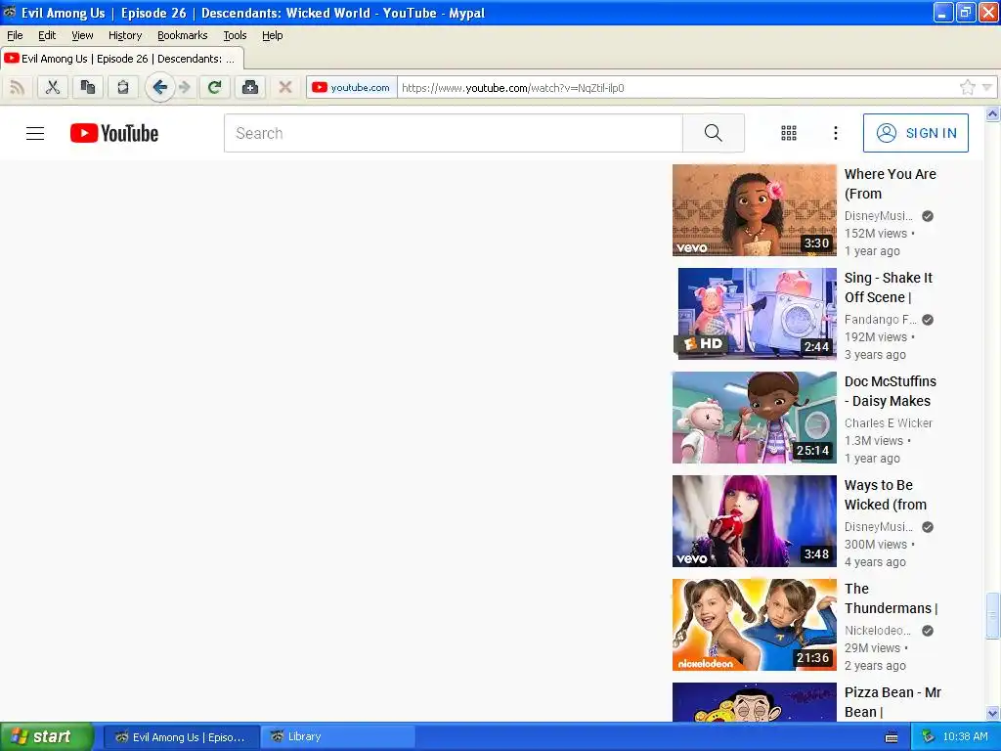The width and height of the screenshot is (1001, 751).
Task: Click the Cut scissors toolbar icon
Action: (53, 87)
